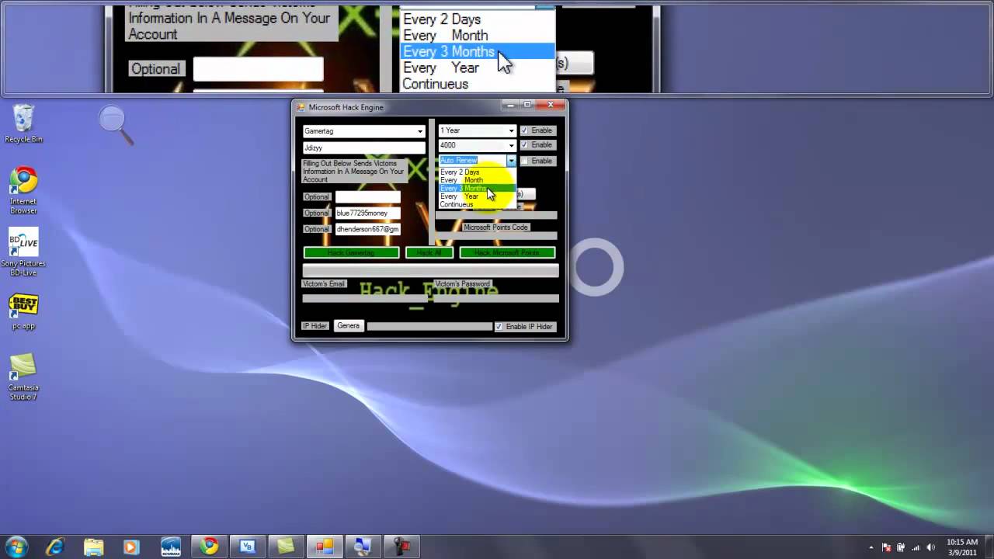Show hidden system tray icons
Screen dimensions: 994x559
[x=871, y=547]
